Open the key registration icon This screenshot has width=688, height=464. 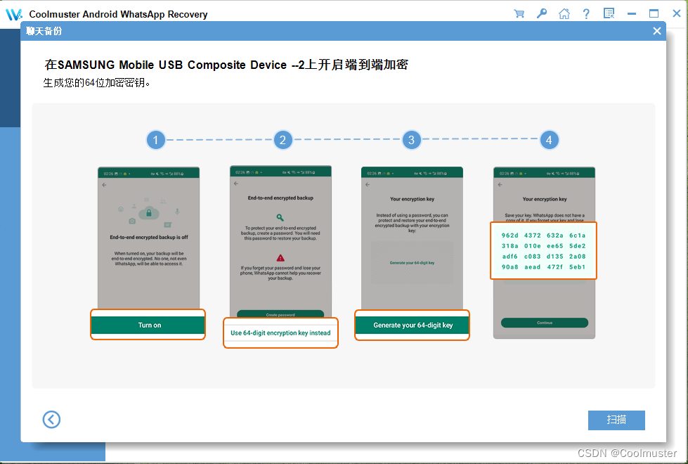[x=541, y=13]
